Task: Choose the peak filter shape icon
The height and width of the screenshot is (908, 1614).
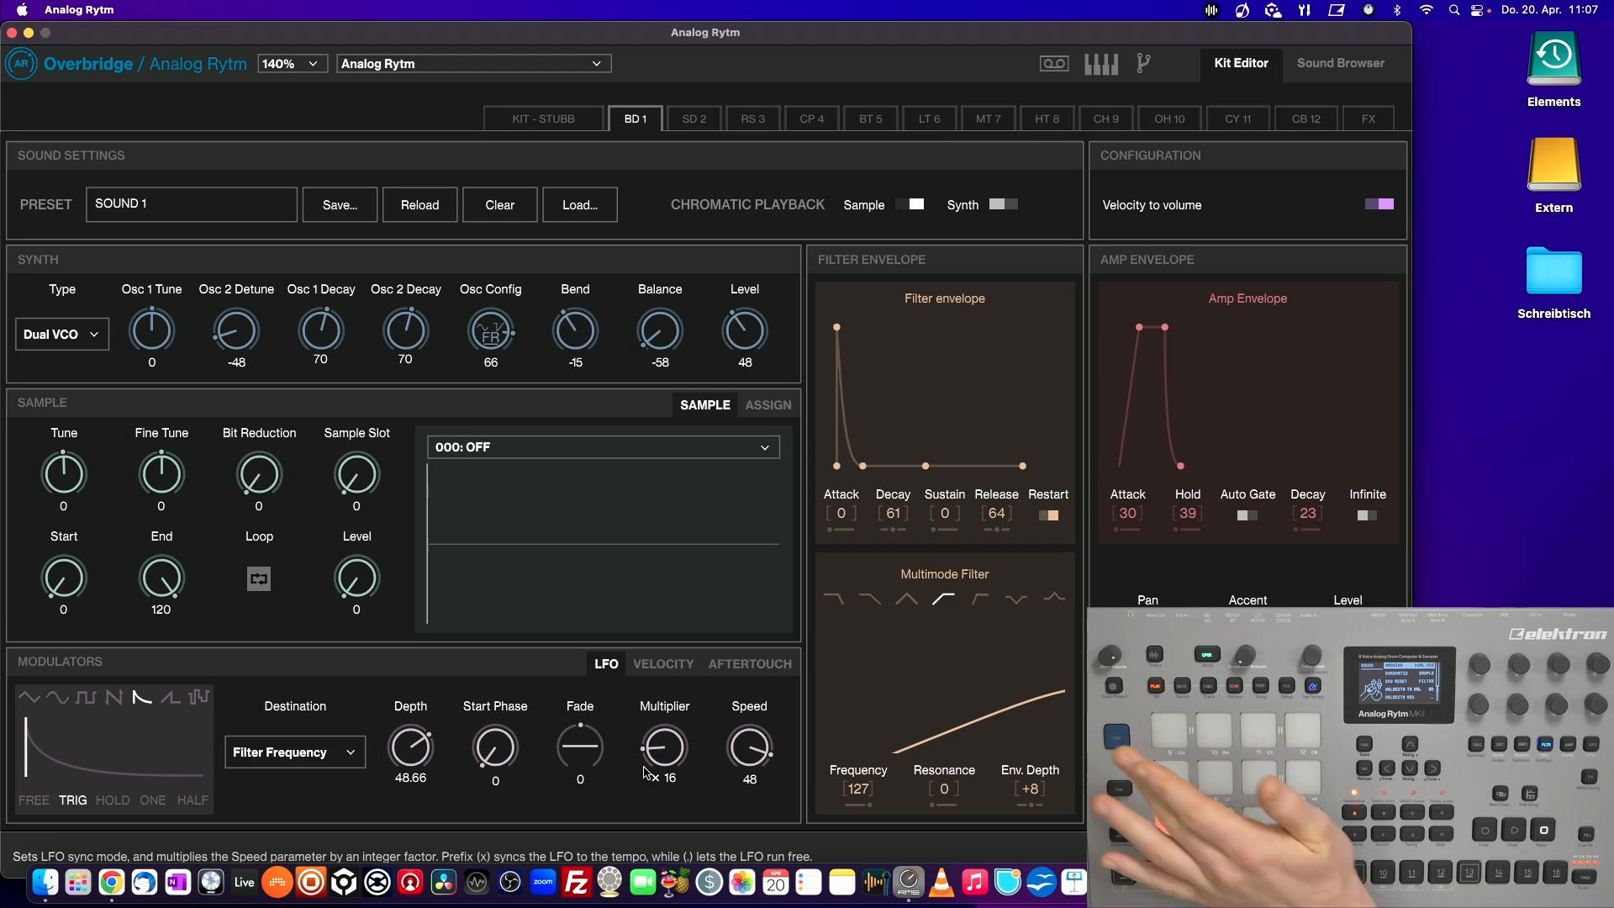Action: click(x=1053, y=598)
